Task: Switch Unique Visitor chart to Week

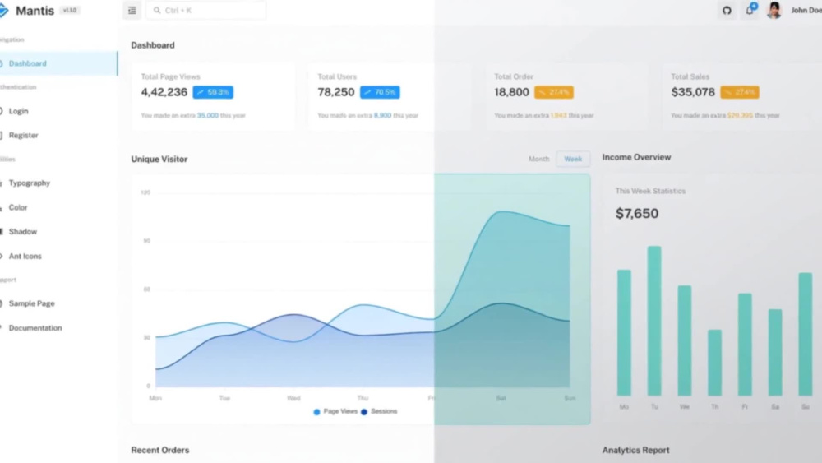Action: click(x=573, y=159)
